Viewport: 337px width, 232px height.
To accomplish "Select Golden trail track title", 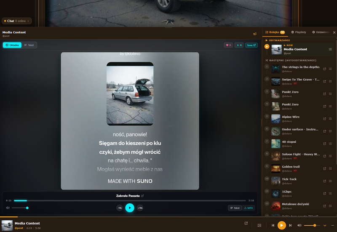I will pyautogui.click(x=291, y=167).
